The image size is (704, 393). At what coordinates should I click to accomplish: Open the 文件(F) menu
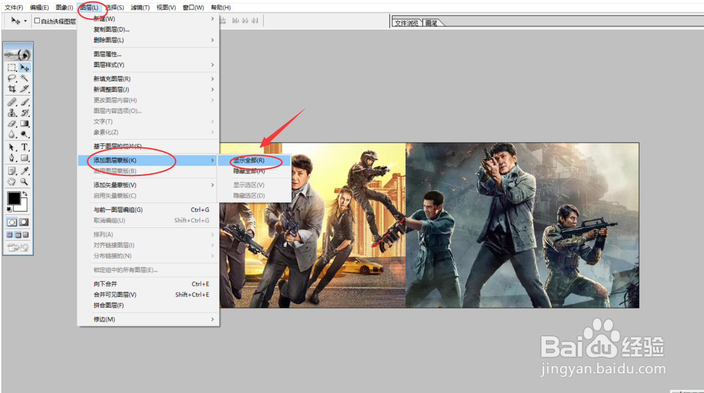tap(14, 8)
